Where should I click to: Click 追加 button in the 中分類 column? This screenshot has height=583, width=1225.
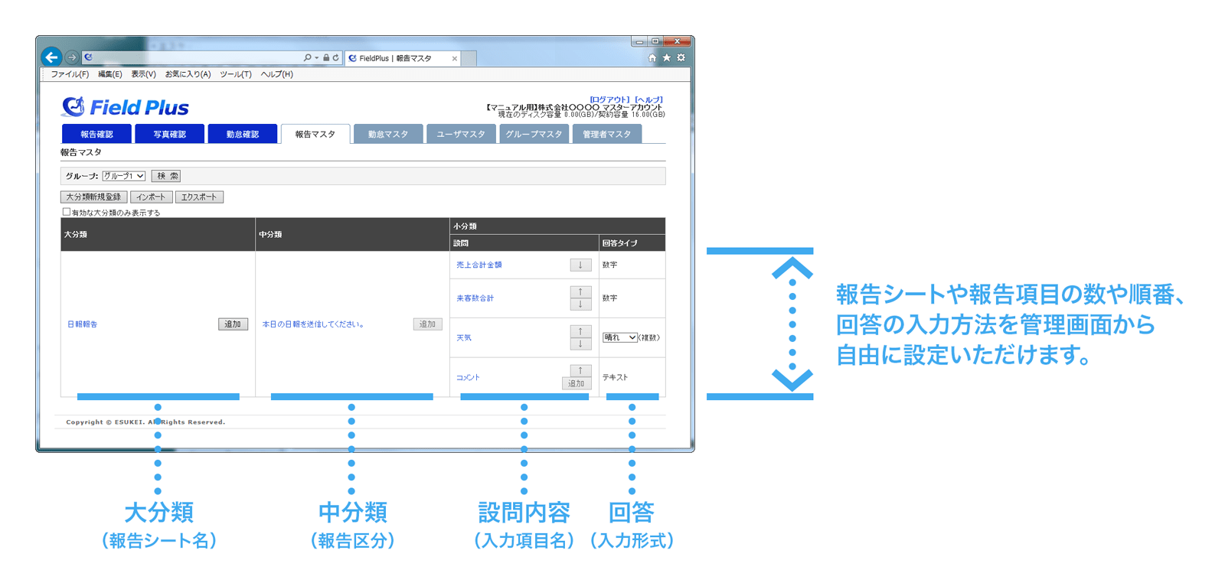click(x=427, y=324)
